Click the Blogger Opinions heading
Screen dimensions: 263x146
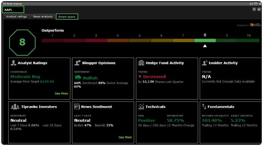tap(99, 63)
